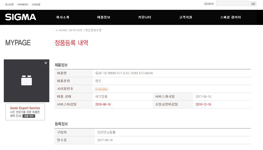Click MYPAGE in the breadcrumb
This screenshot has height=150, width=263.
tap(76, 30)
